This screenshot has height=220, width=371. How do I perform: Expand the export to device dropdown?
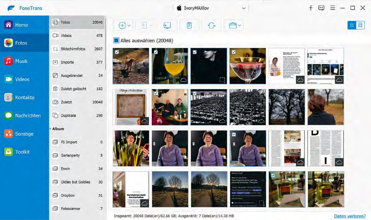pyautogui.click(x=151, y=26)
